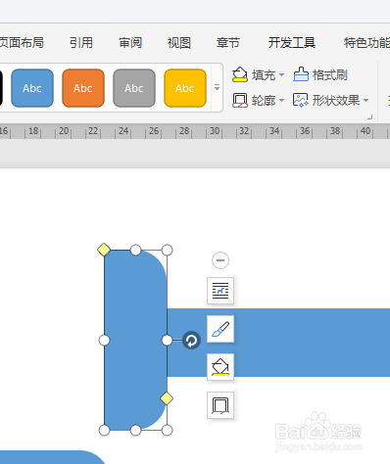Expand the shape styles gallery
390x464 pixels.
(217, 87)
